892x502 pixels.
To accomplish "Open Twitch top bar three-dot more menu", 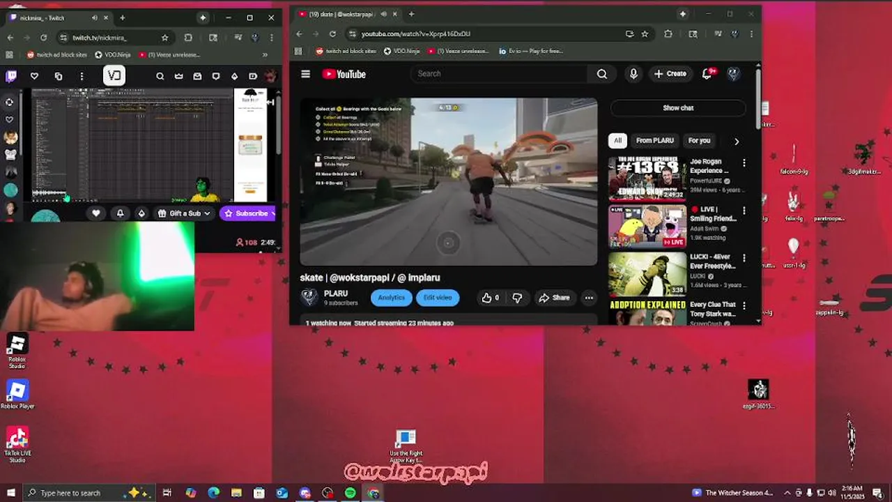I will pyautogui.click(x=82, y=76).
